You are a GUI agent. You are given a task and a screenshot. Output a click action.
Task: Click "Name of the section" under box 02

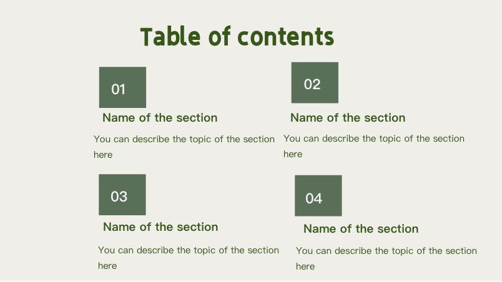click(x=348, y=118)
